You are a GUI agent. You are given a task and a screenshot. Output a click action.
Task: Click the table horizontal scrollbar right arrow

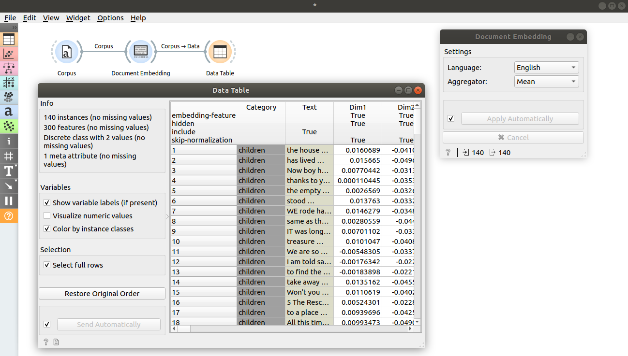[410, 328]
